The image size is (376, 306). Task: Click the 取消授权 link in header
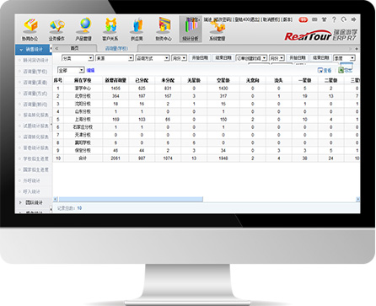click(271, 19)
